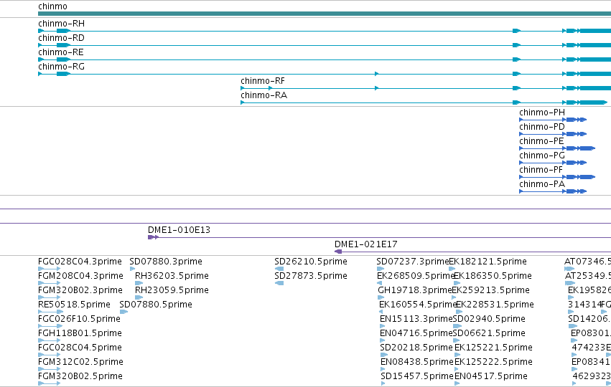
Task: Select SD26210.5prime EST label
Action: coord(311,262)
